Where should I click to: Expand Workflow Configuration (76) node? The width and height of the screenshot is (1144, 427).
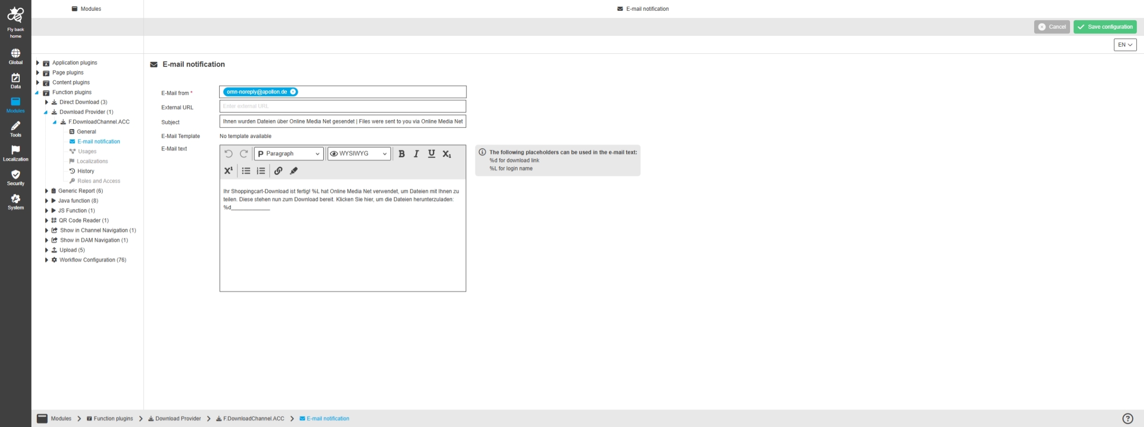[46, 260]
